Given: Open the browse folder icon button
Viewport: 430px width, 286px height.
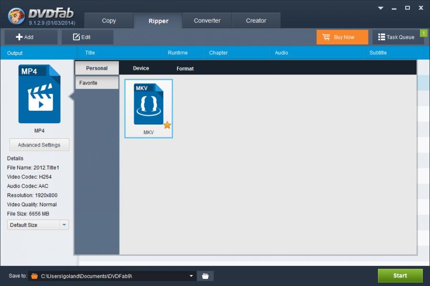Looking at the screenshot, I should pos(205,276).
